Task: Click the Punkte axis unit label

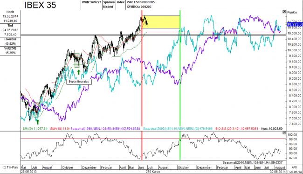Action: 292,13
